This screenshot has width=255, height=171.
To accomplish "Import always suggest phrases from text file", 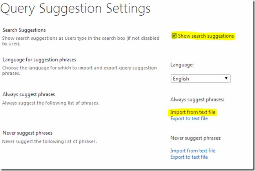I will [193, 112].
